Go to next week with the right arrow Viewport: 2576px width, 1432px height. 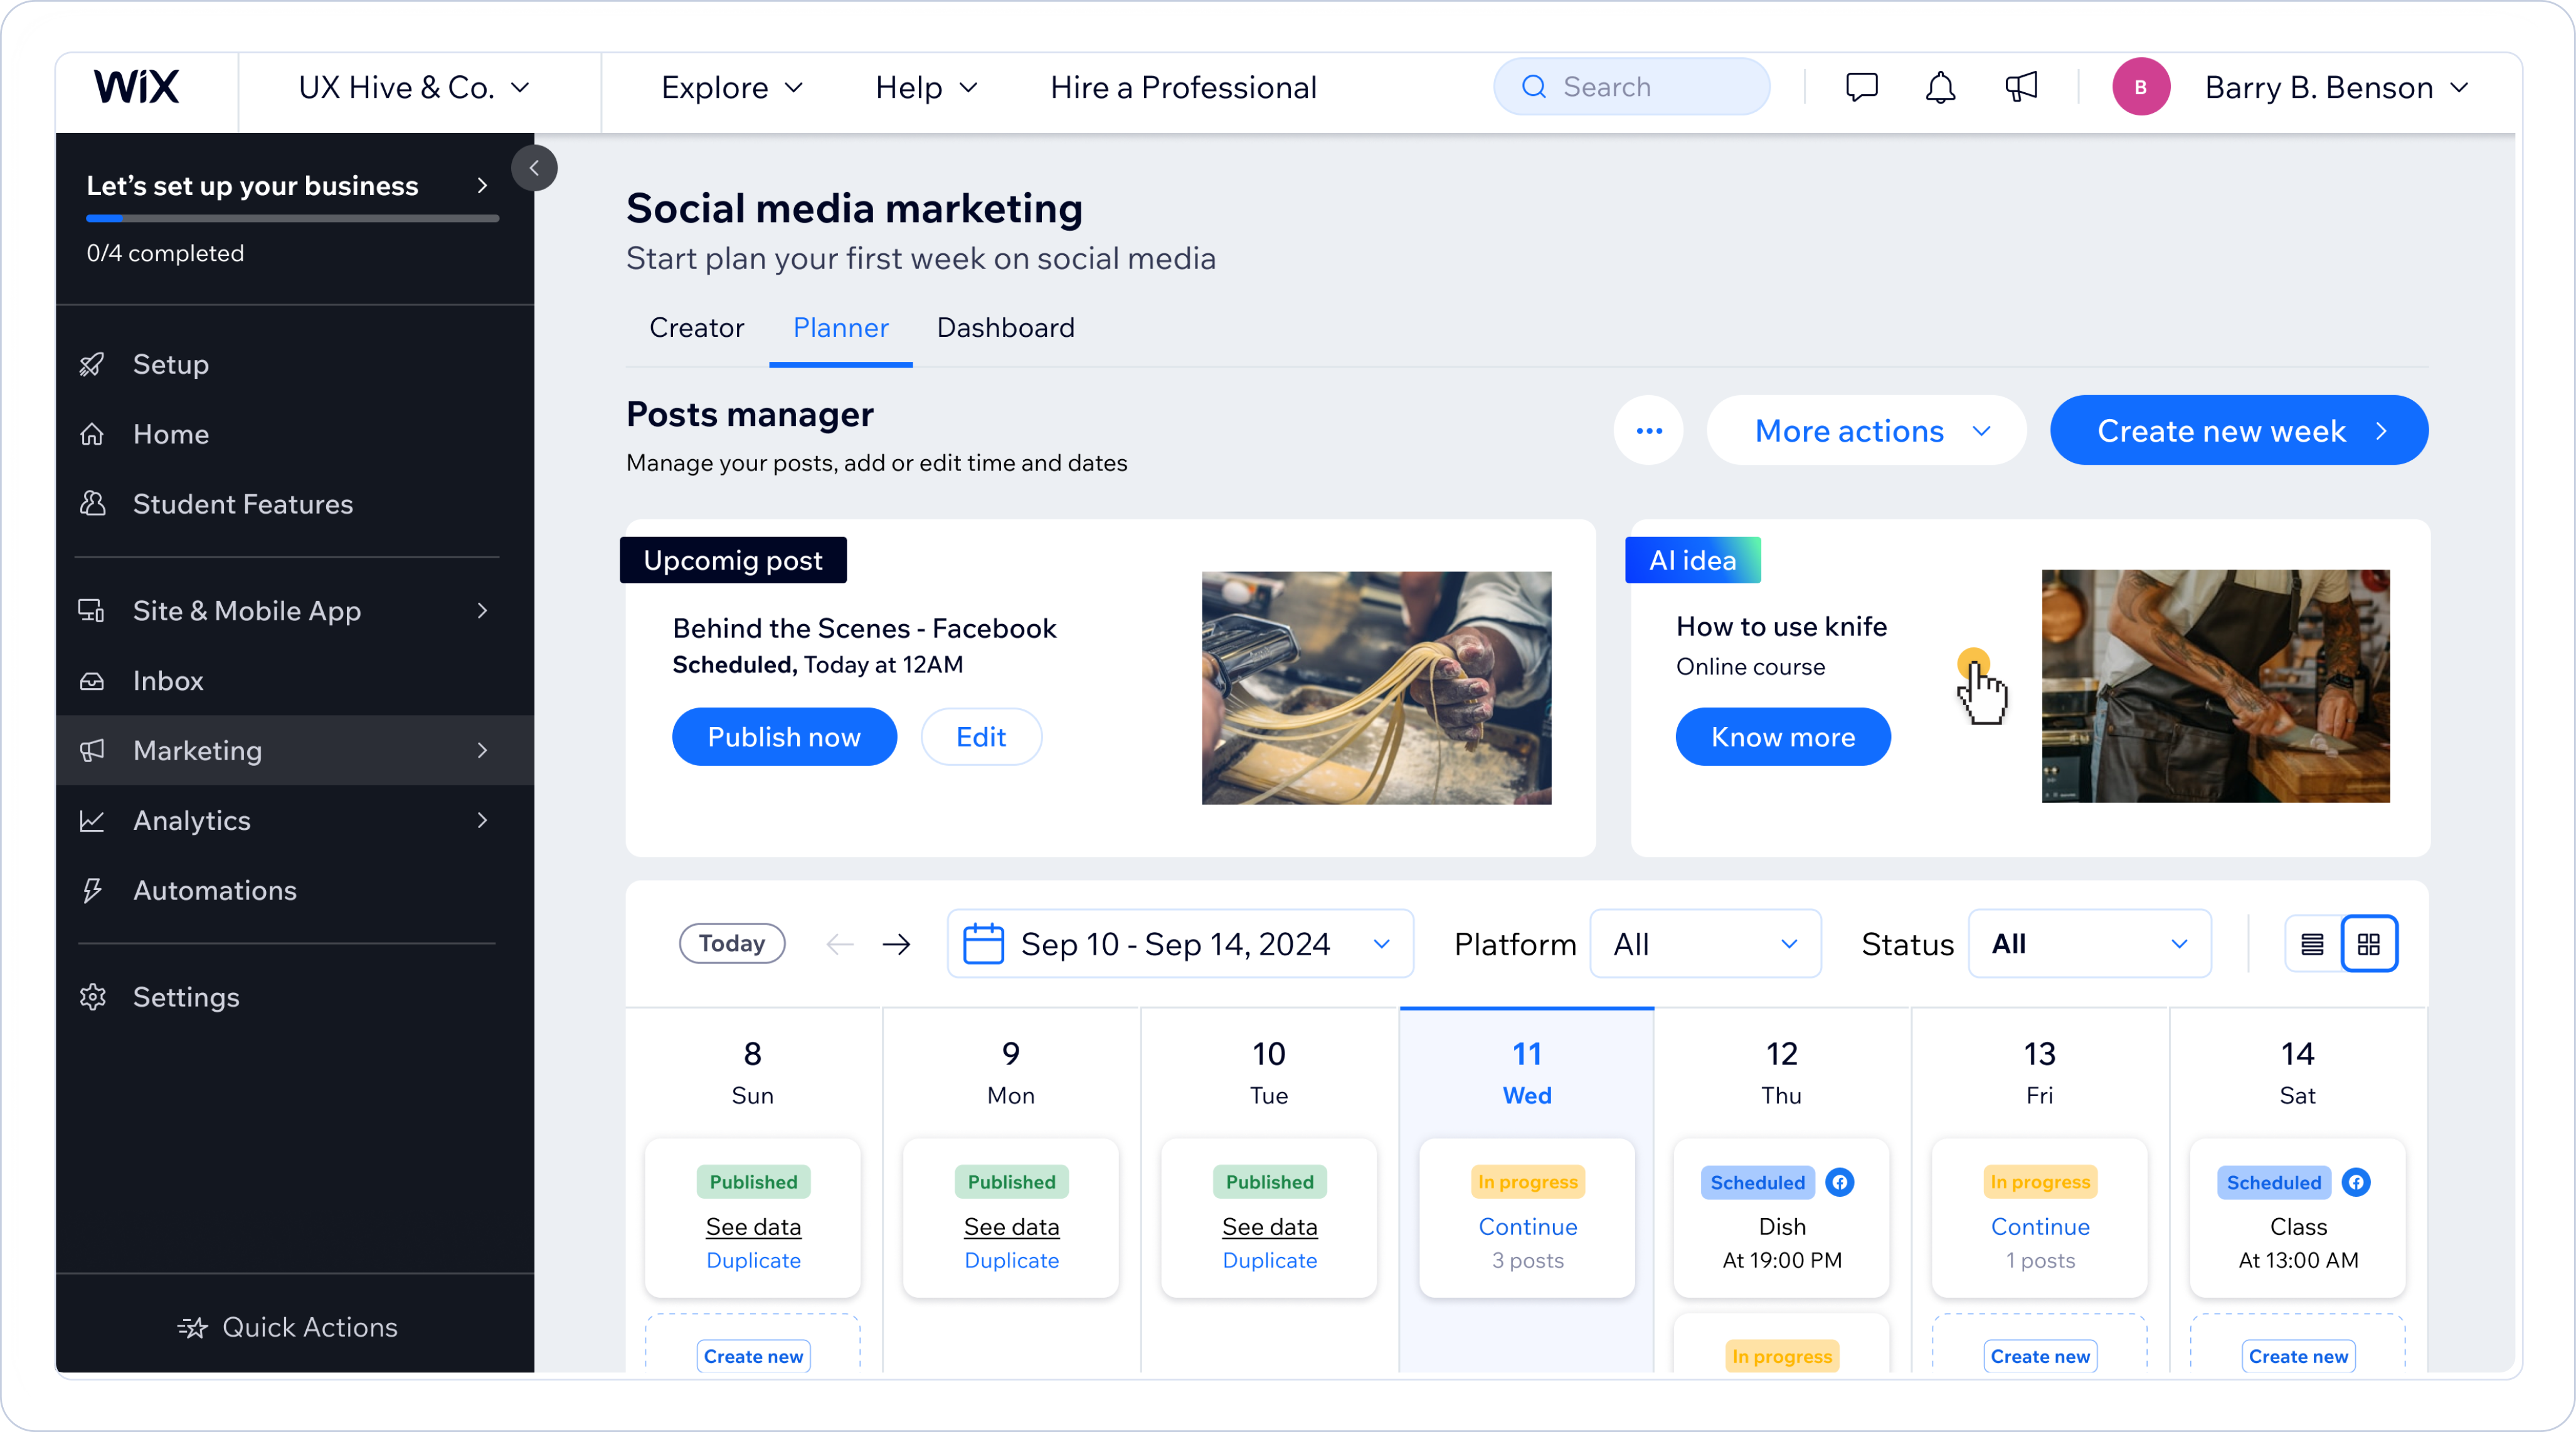click(x=897, y=944)
